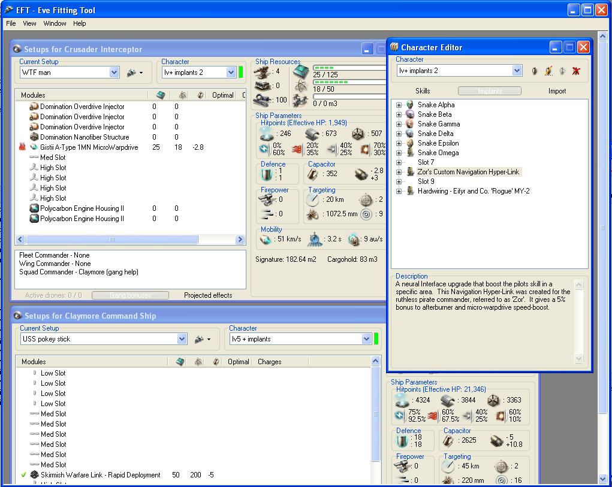Select Domination Nanofiber Structure module
The height and width of the screenshot is (487, 612).
click(x=85, y=137)
